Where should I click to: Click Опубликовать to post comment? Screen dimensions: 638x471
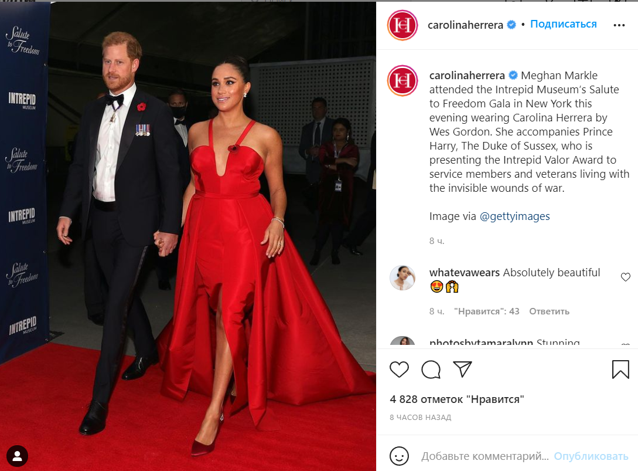tap(591, 456)
